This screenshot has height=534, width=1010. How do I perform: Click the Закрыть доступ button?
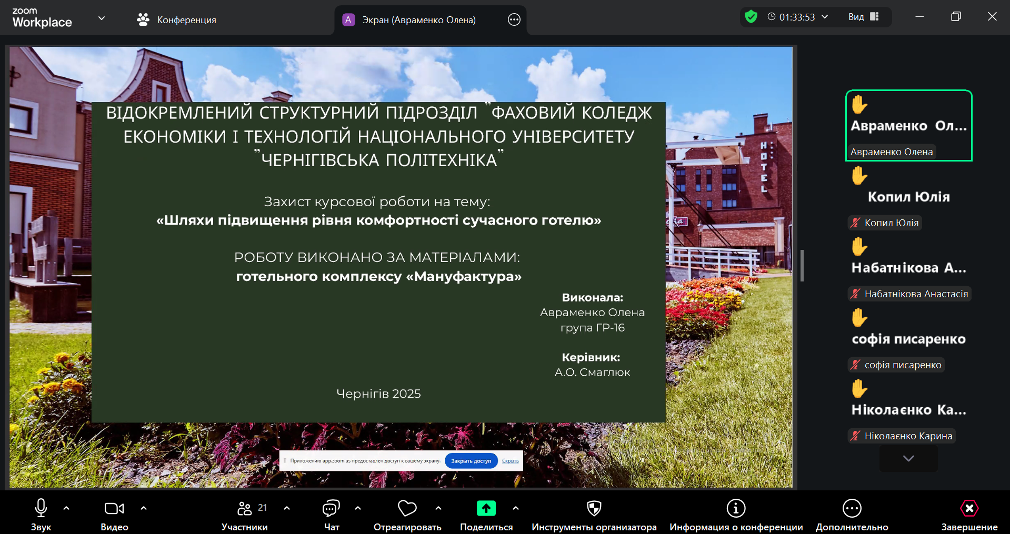pyautogui.click(x=471, y=461)
